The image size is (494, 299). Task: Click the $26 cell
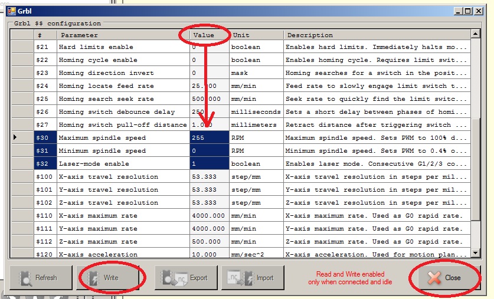click(x=45, y=111)
